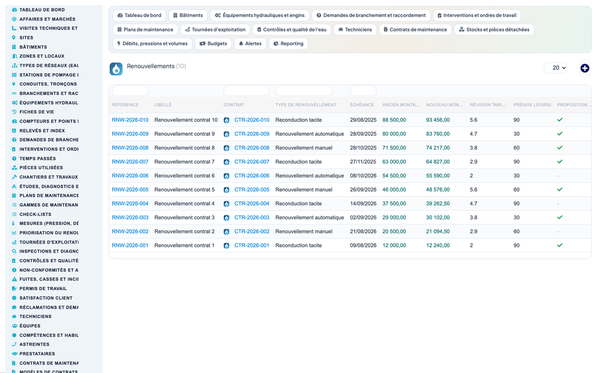Click the Fiches de vie history icon
603x373 pixels.
point(14,112)
